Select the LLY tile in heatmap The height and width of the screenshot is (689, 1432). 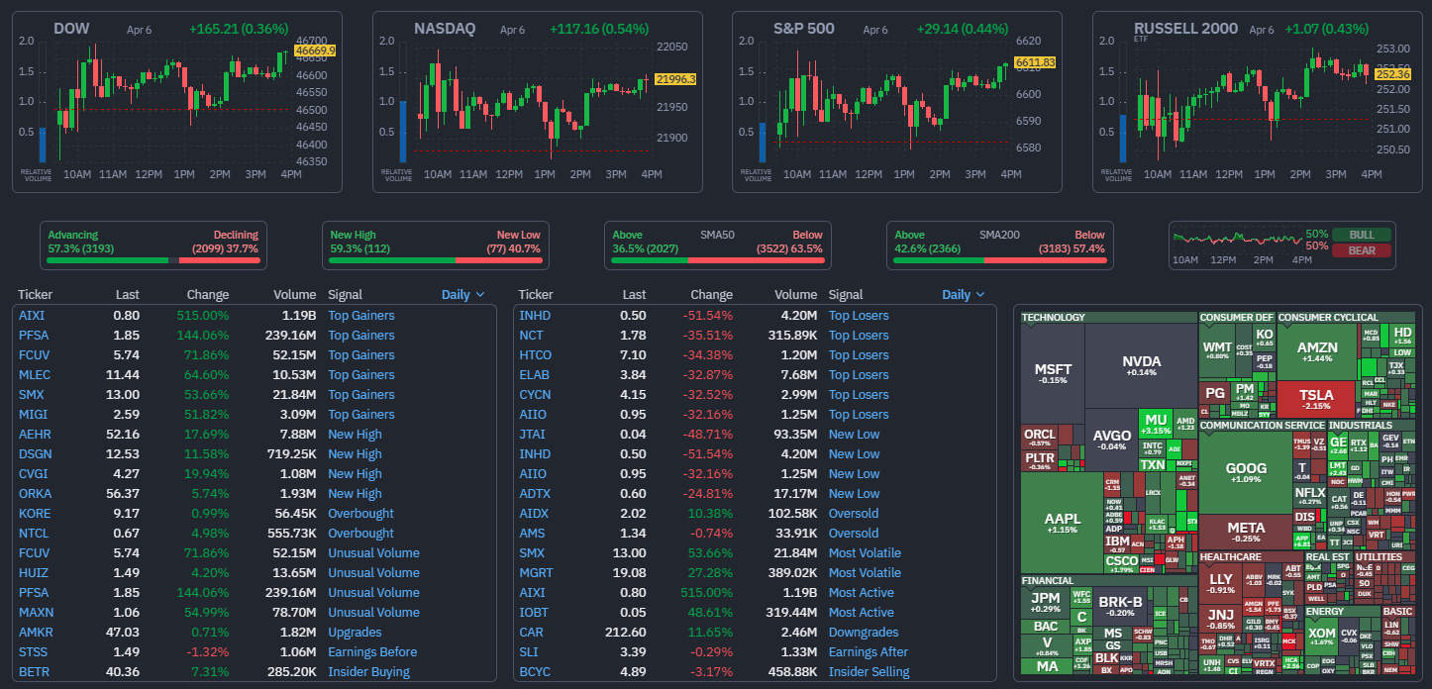coord(1221,582)
